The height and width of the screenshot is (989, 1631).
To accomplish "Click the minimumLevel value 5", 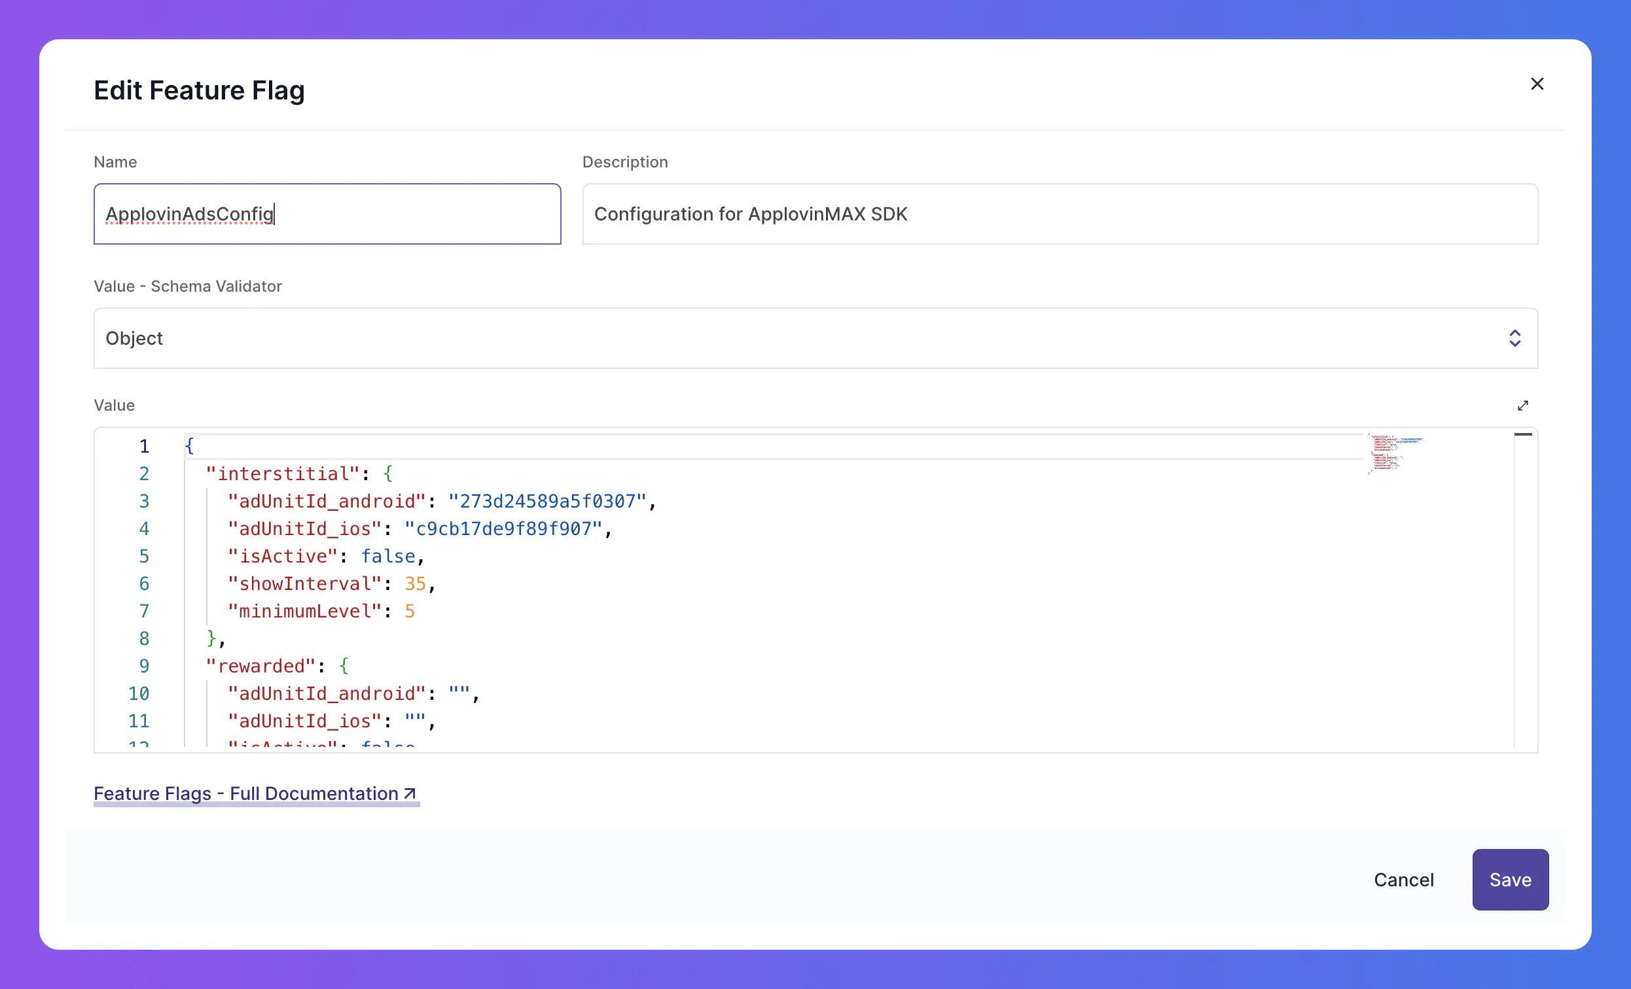I will pyautogui.click(x=410, y=612).
